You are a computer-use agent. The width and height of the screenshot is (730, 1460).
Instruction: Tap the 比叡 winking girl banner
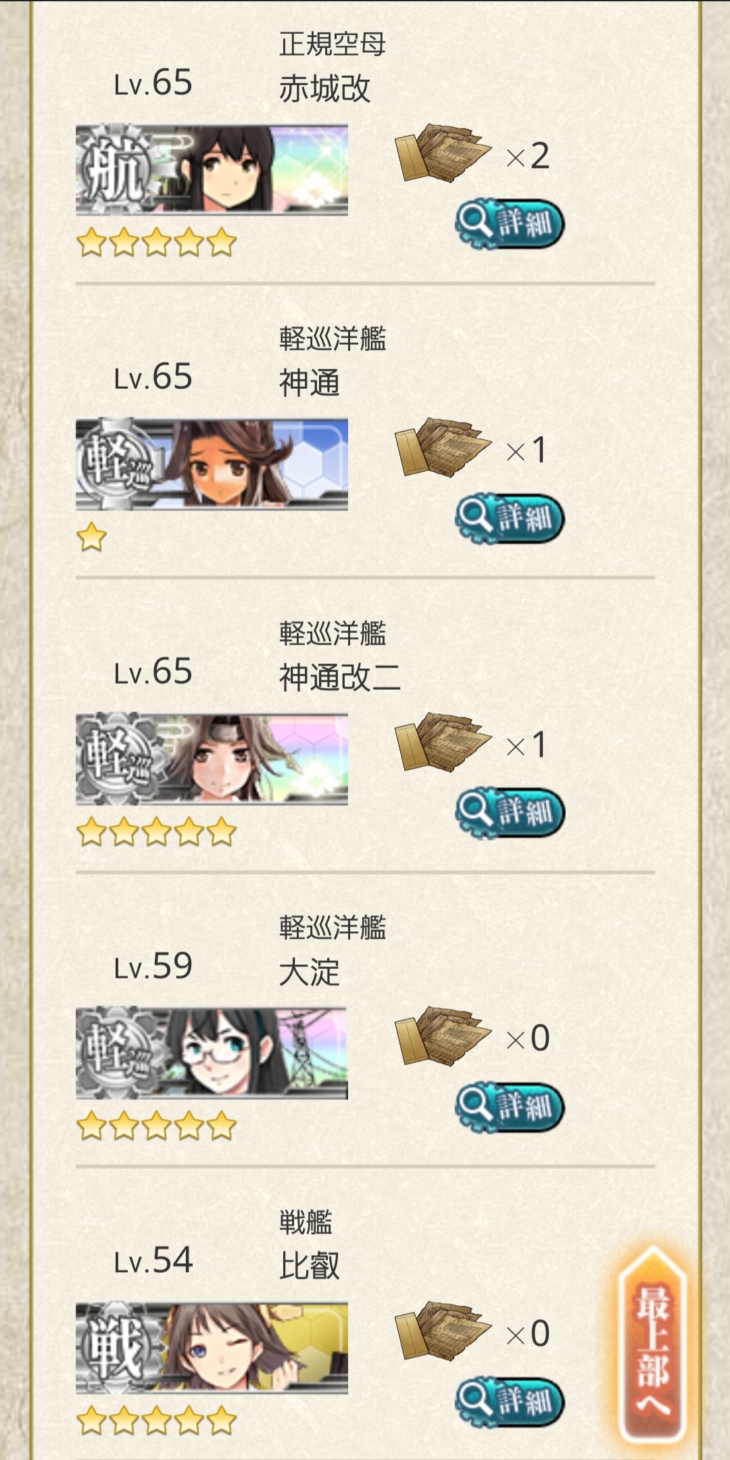coord(212,1348)
